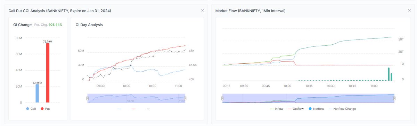Click inside the OI Day Analysis range brush

click(x=136, y=98)
